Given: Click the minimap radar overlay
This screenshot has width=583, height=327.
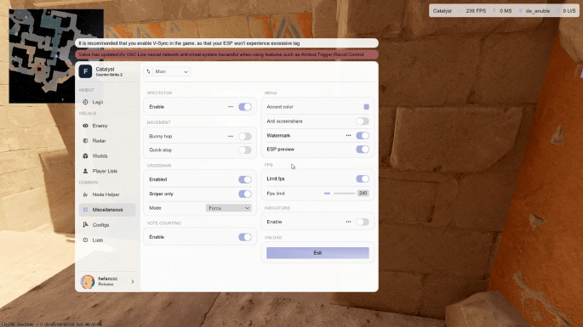Looking at the screenshot, I should pyautogui.click(x=56, y=56).
